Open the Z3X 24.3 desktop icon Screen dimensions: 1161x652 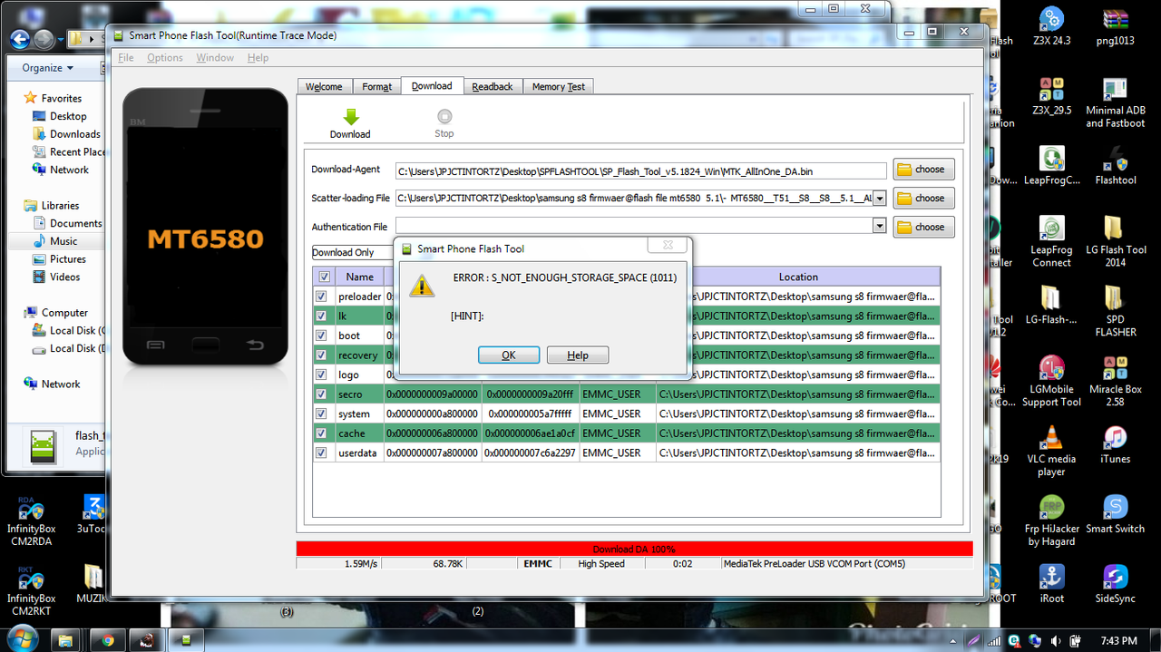point(1051,19)
